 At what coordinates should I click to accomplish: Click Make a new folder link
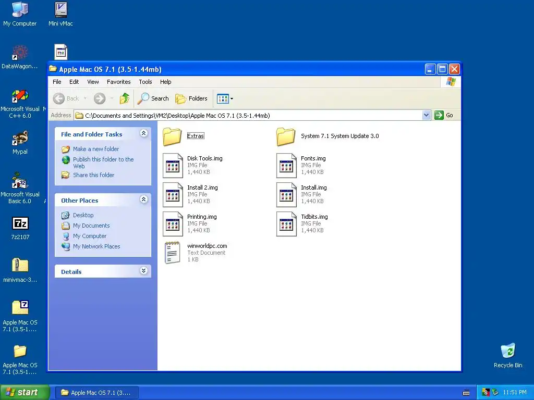click(x=96, y=149)
